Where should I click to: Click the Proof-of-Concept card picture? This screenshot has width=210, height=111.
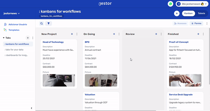(x=185, y=80)
